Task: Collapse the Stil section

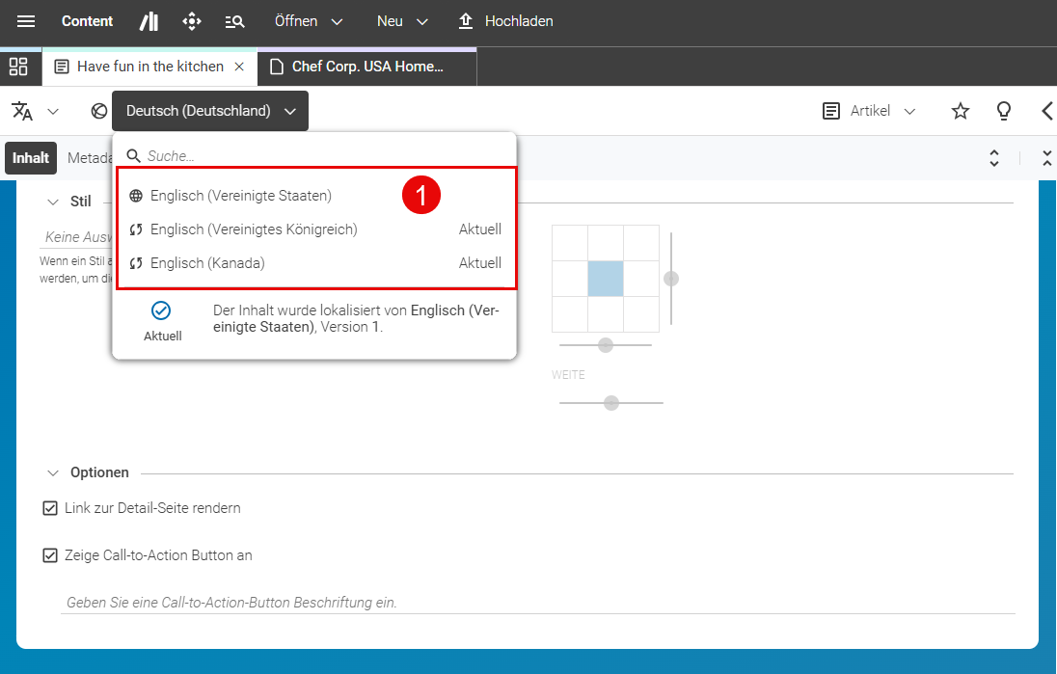Action: coord(53,202)
